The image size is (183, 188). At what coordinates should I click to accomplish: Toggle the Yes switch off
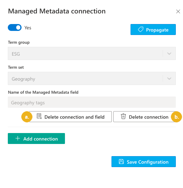point(15,27)
